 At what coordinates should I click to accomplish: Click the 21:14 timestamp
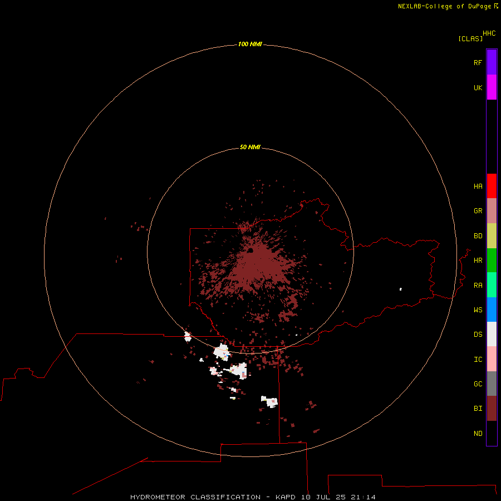pyautogui.click(x=363, y=497)
